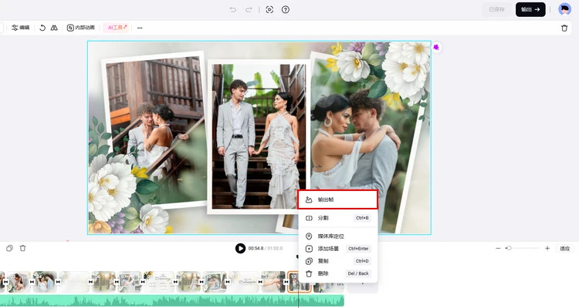
Task: Click the Ctrl+Enter shortcut label
Action: (358, 249)
